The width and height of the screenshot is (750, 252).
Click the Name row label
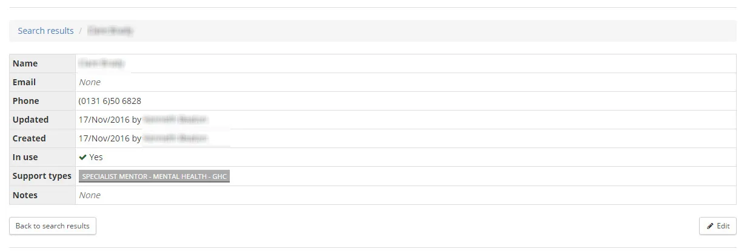click(25, 63)
